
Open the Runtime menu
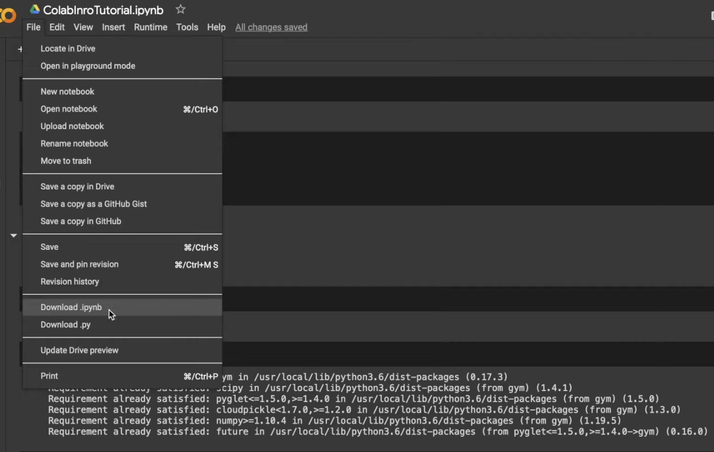(150, 27)
